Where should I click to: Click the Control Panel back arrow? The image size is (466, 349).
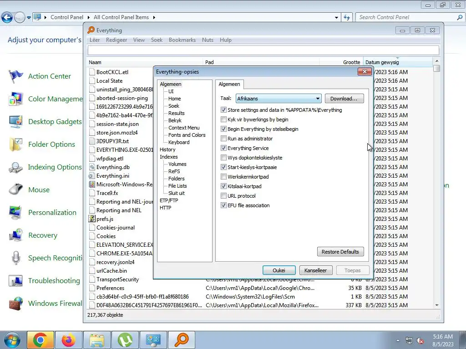(x=7, y=18)
